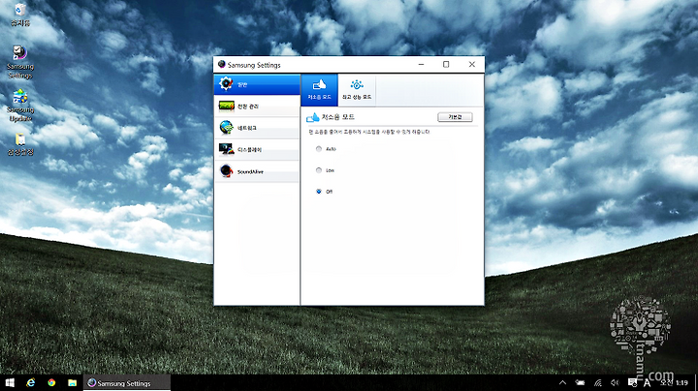
Task: Open the Recycle Bin desktop icon
Action: coord(20,14)
